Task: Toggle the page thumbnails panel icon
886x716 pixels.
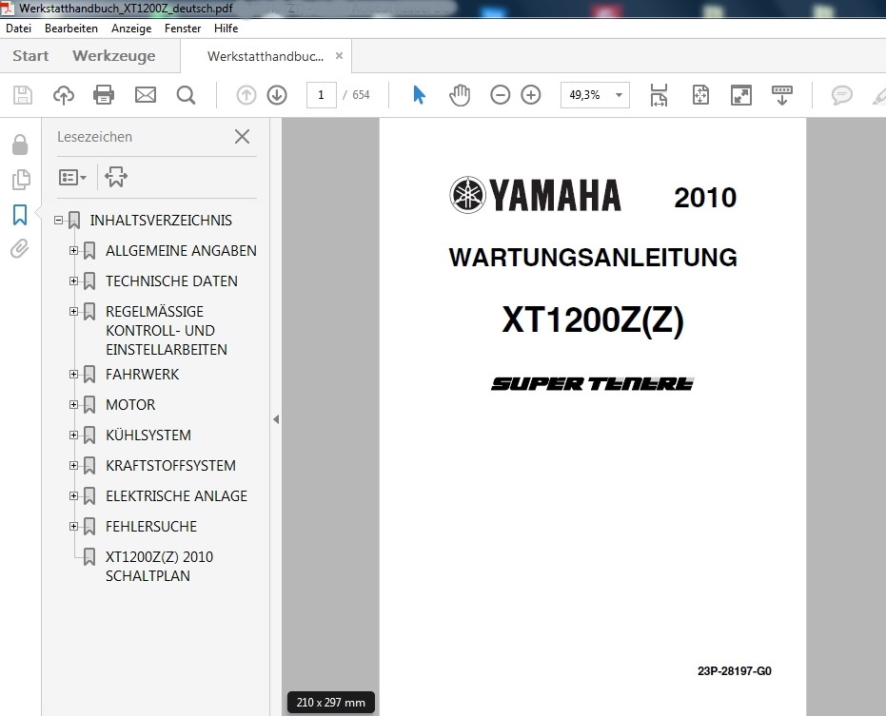Action: pyautogui.click(x=20, y=180)
